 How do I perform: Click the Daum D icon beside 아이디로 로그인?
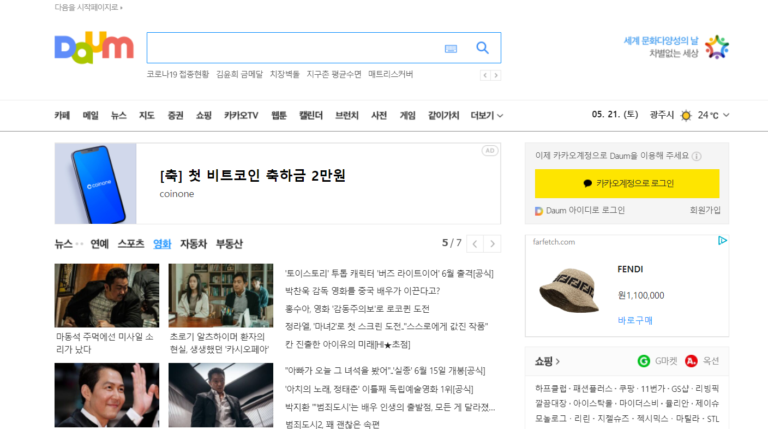(539, 210)
